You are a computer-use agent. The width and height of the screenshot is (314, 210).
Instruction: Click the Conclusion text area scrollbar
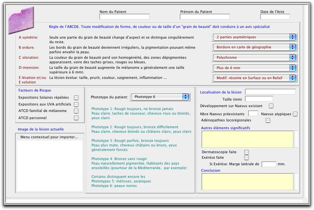(x=295, y=182)
